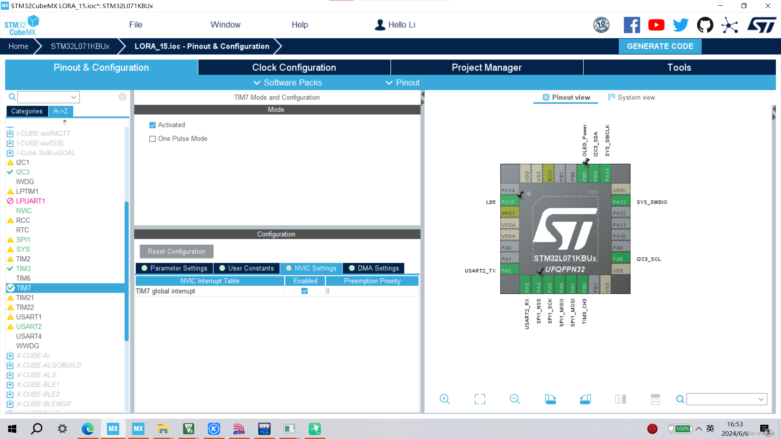Open the category search combo box arrow

tap(74, 97)
